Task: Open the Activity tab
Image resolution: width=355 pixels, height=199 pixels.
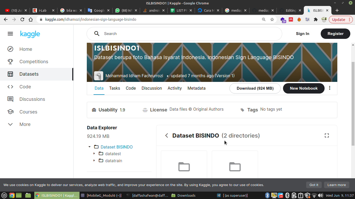Action: [x=174, y=88]
